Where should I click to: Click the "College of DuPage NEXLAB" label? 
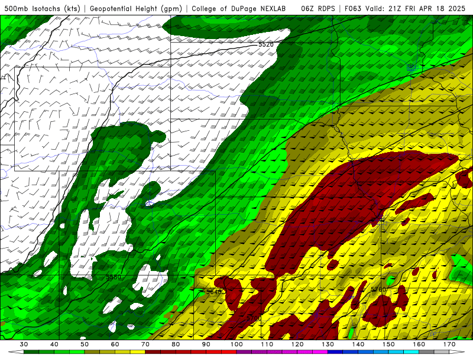click(239, 8)
